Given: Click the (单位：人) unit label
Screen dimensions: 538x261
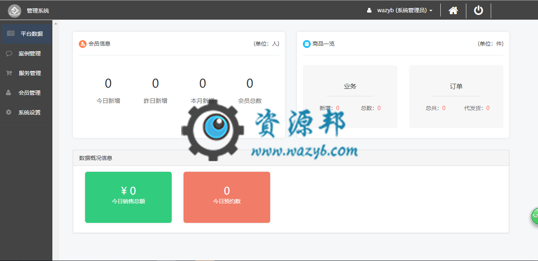Looking at the screenshot, I should coord(266,44).
